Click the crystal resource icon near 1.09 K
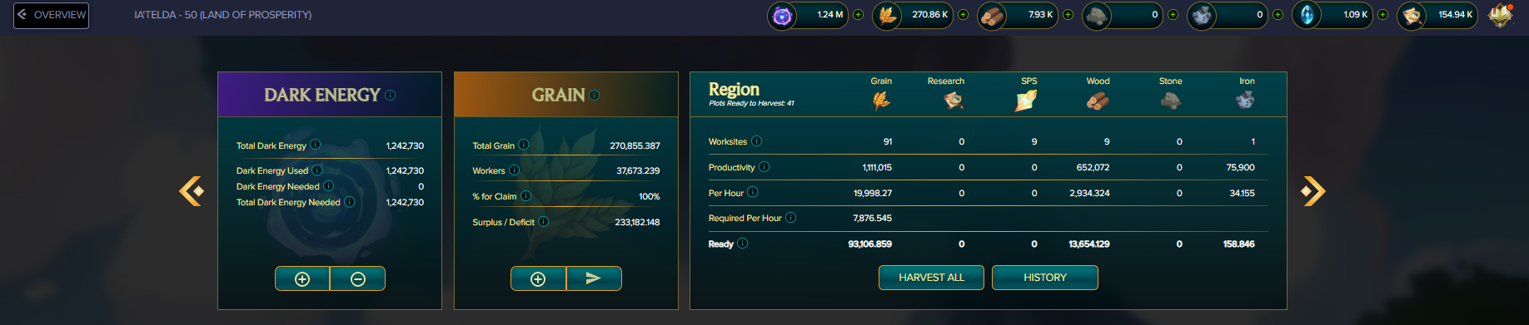The image size is (1529, 325). coord(1307,15)
